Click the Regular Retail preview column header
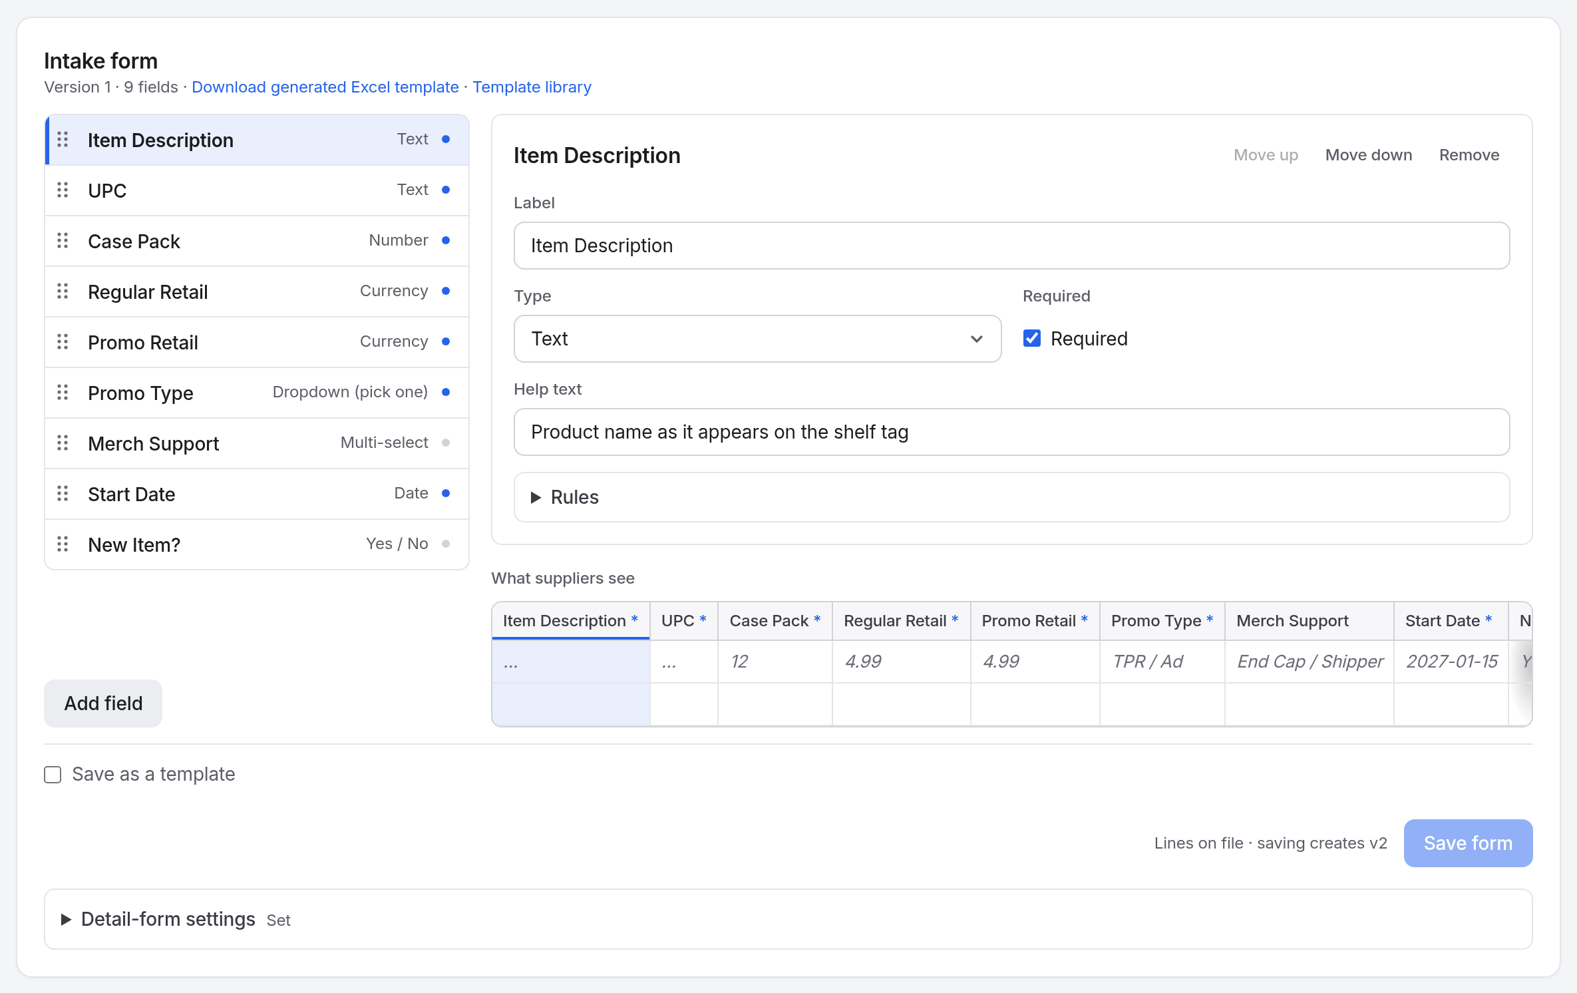Image resolution: width=1577 pixels, height=993 pixels. tap(901, 621)
